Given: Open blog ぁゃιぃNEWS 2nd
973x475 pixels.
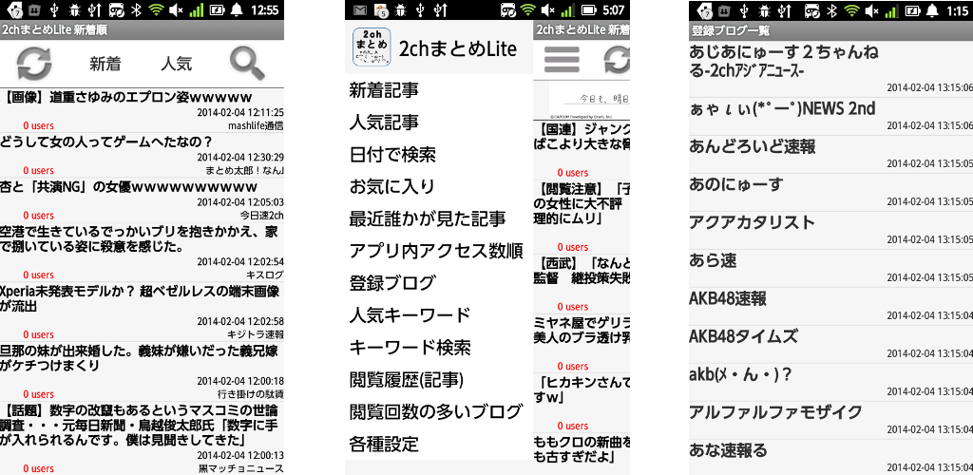Looking at the screenshot, I should click(830, 117).
